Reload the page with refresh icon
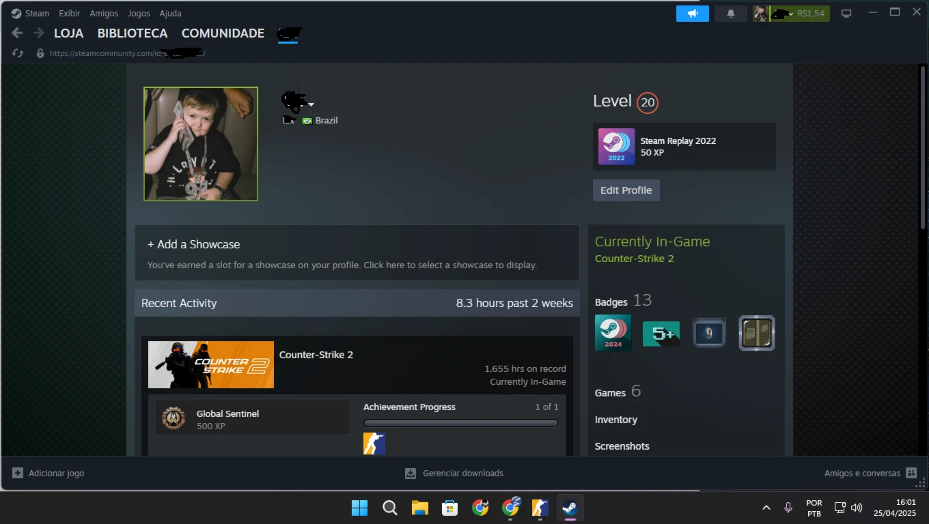This screenshot has height=524, width=929. tap(18, 53)
